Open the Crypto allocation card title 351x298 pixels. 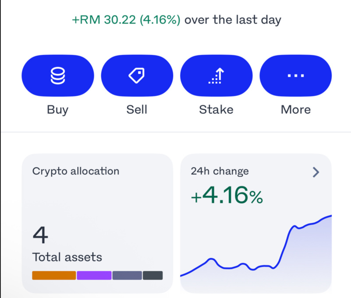pyautogui.click(x=76, y=172)
